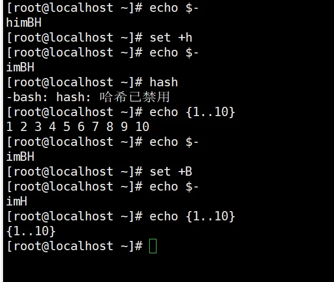Click the number 10 in the expanded sequence
This screenshot has height=282, width=334.
[x=142, y=127]
